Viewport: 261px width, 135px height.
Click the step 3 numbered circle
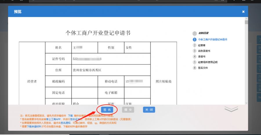coord(194,51)
